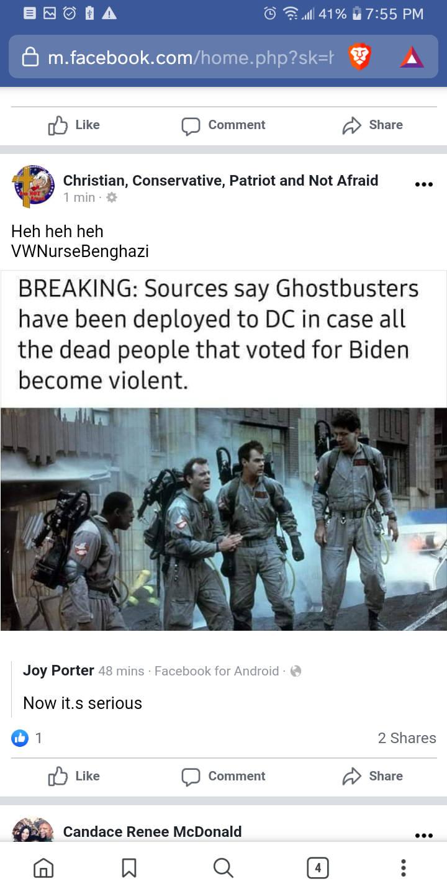The width and height of the screenshot is (447, 894).
Task: Like the post above the page post
Action: pos(74,125)
